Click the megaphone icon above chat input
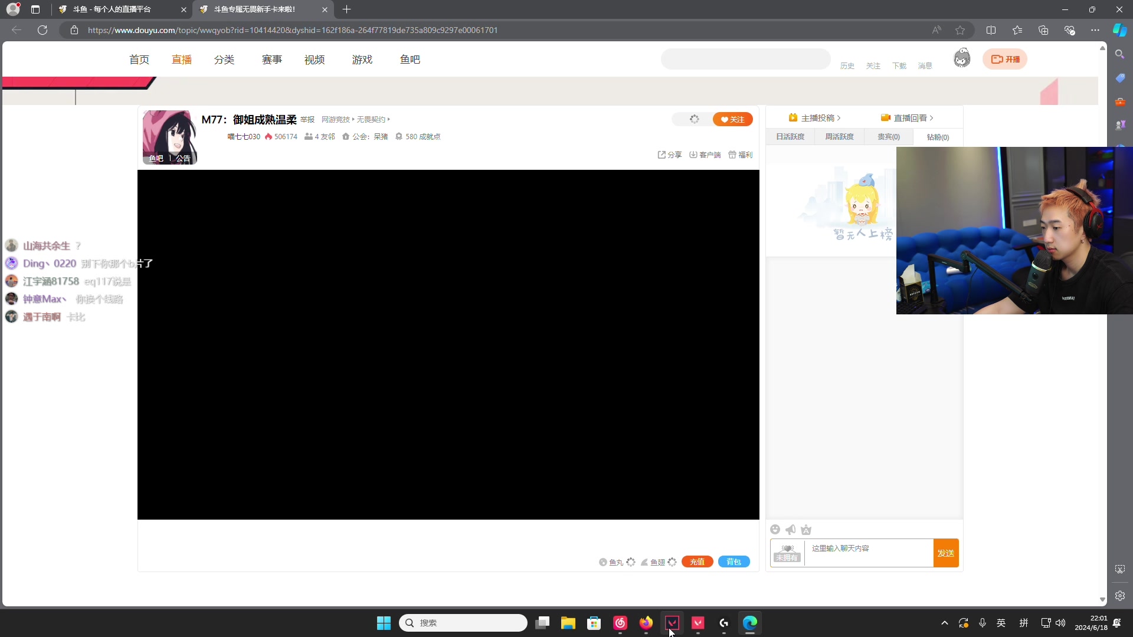1133x637 pixels. click(791, 530)
